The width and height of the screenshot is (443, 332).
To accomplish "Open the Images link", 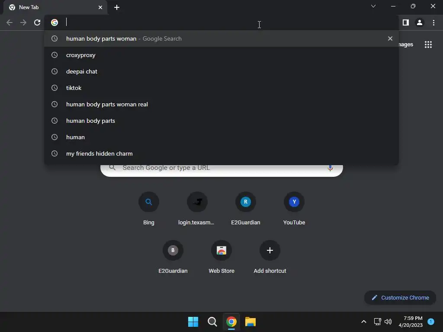I will 406,45.
